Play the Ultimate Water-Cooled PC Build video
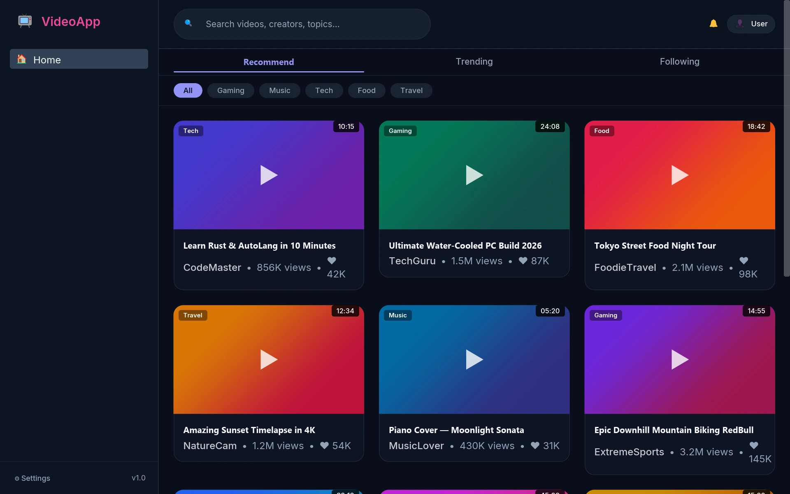Screen dimensions: 790x494 [474, 175]
